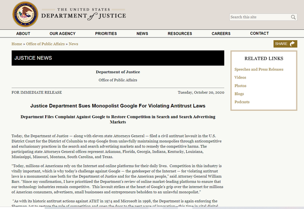Click the centered Office of Public Affairs text

[118, 80]
